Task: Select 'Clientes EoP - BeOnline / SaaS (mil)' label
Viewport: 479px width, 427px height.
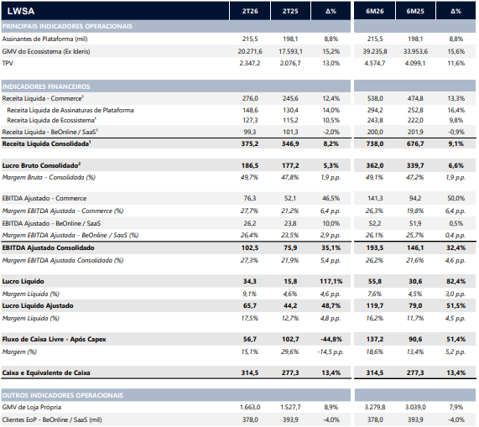Action: [x=52, y=420]
